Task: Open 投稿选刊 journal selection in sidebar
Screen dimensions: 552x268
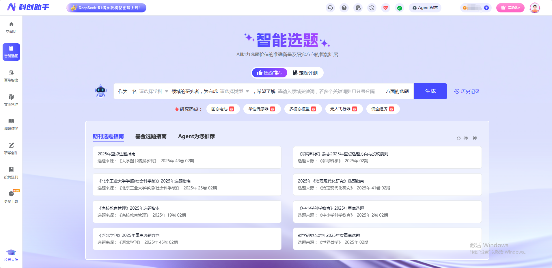Action: pos(11,173)
